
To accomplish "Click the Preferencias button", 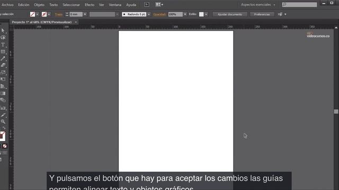I will pos(262,14).
